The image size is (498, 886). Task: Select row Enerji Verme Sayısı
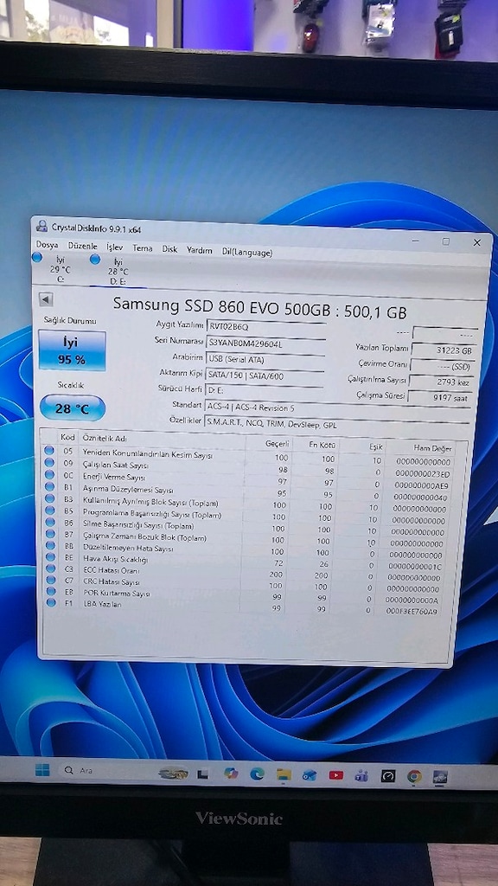pos(249,480)
